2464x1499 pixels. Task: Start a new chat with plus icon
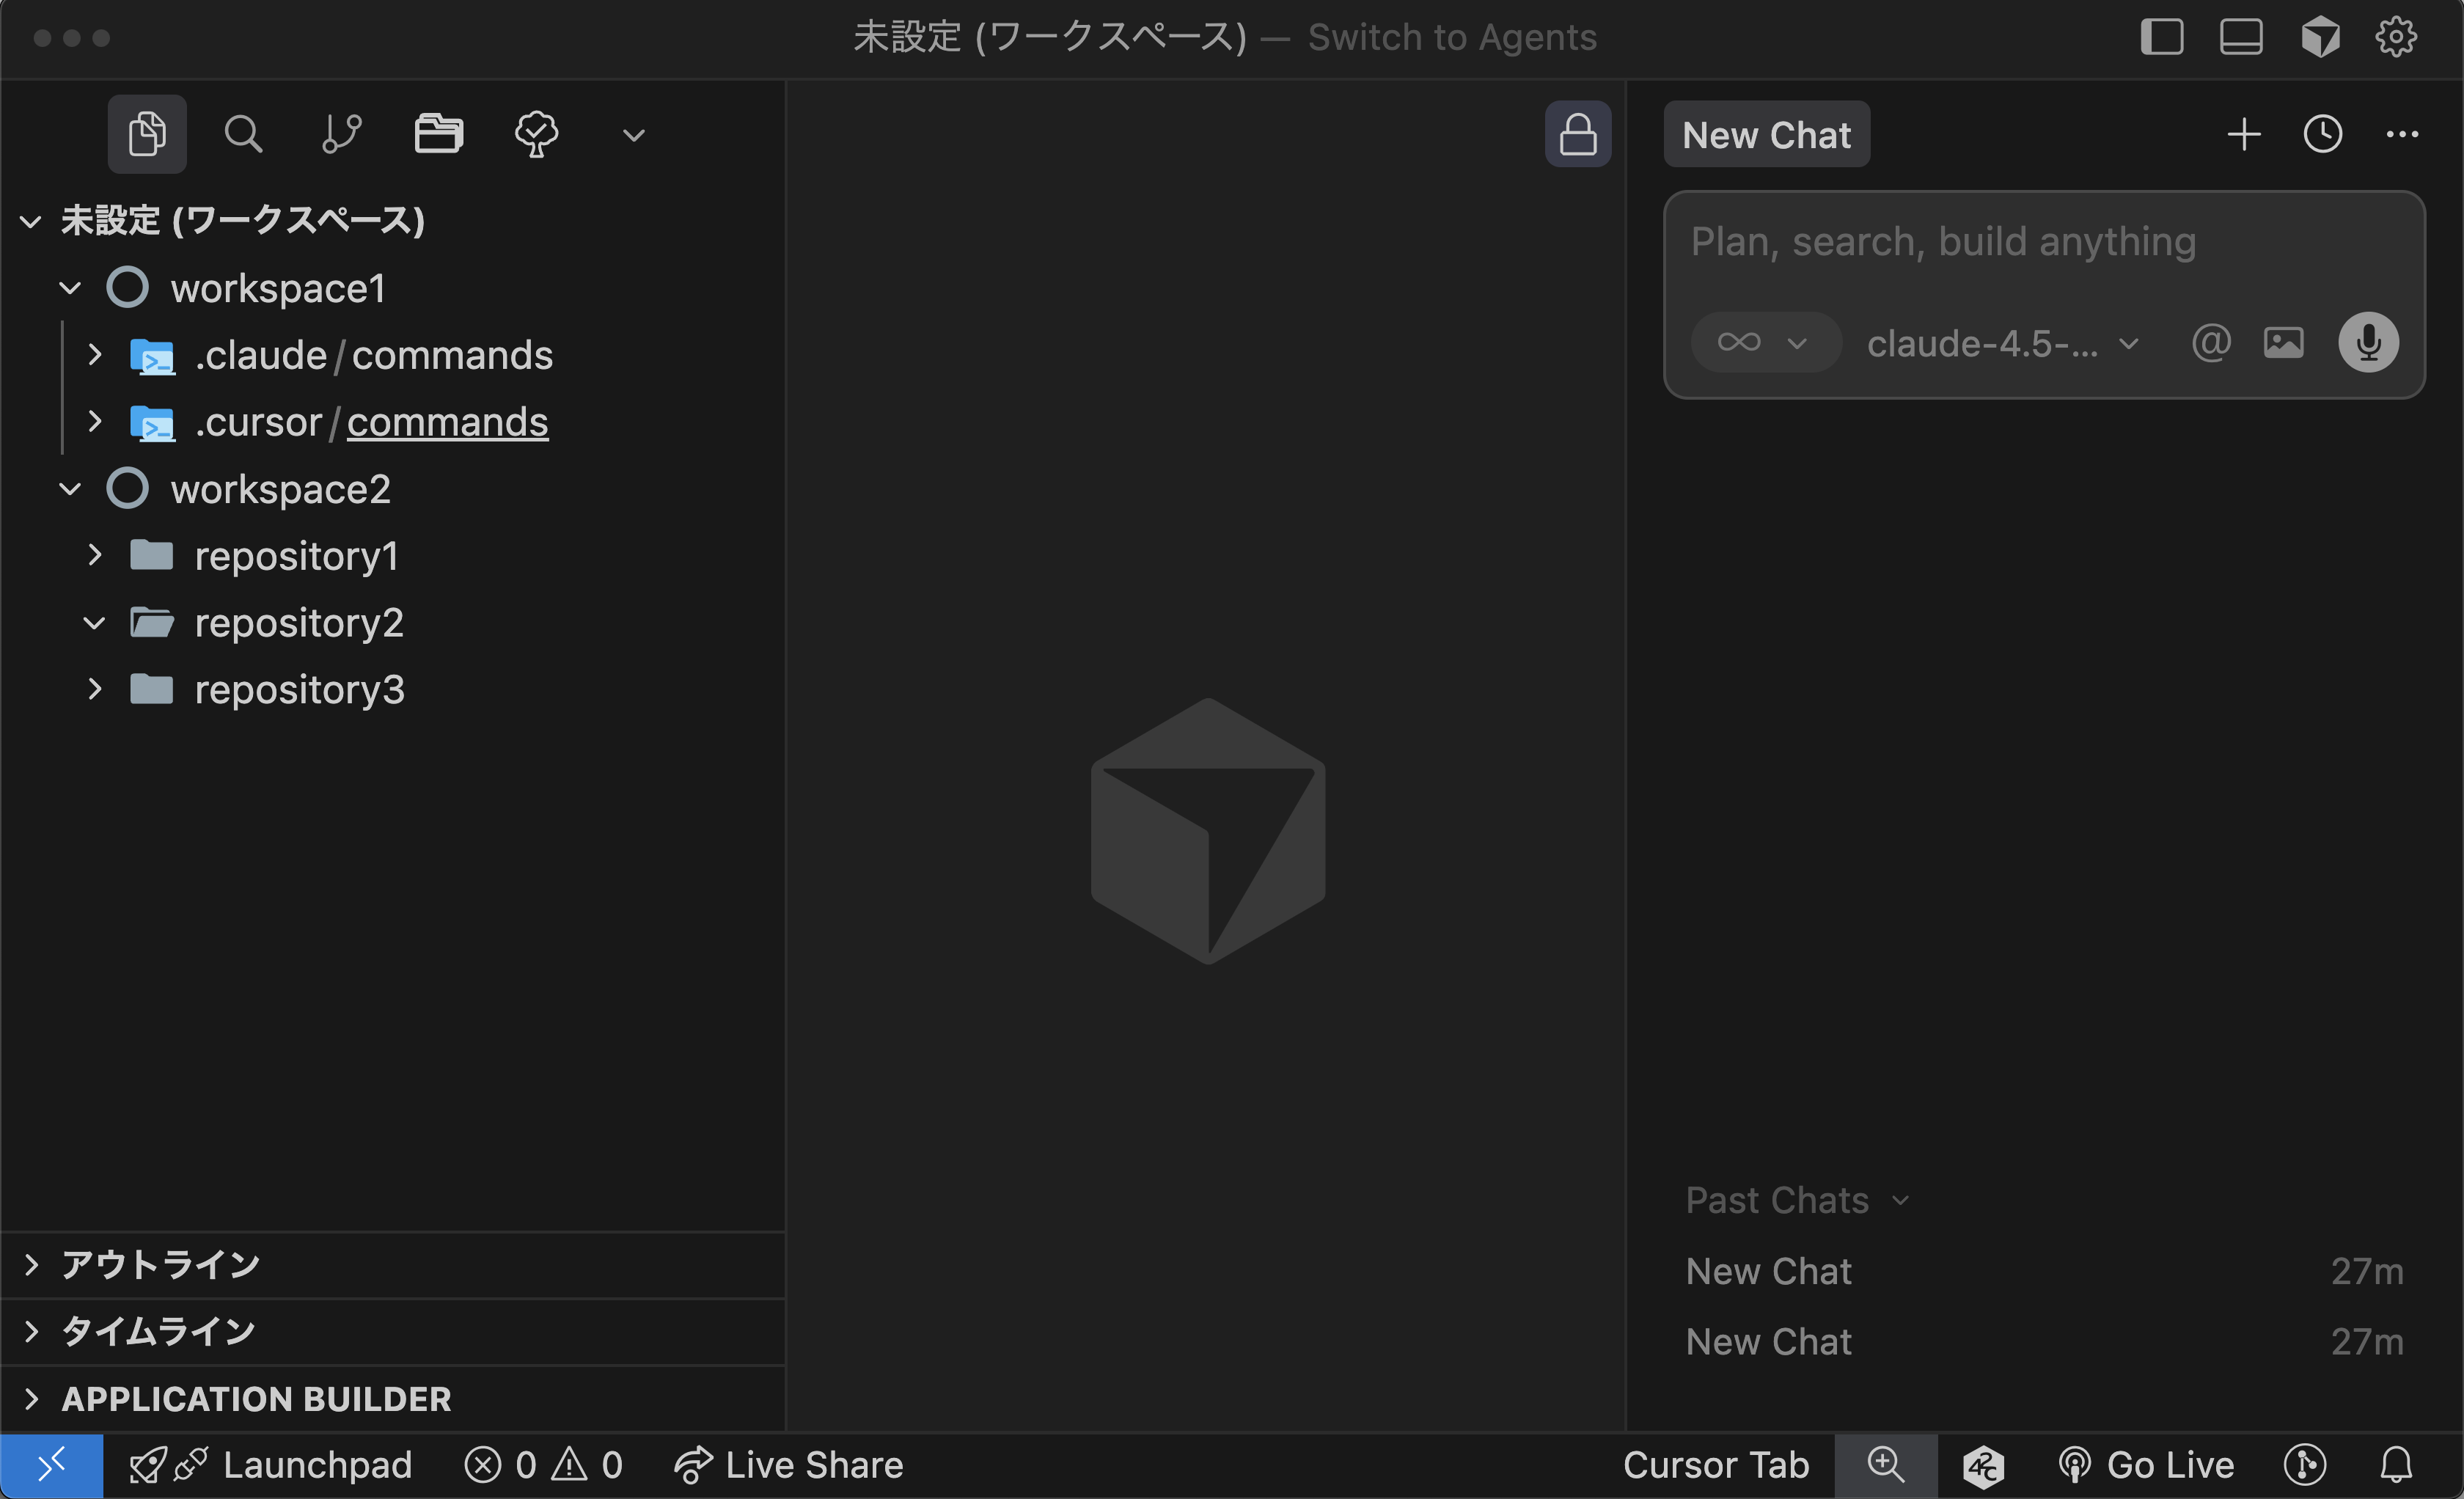click(x=2243, y=134)
